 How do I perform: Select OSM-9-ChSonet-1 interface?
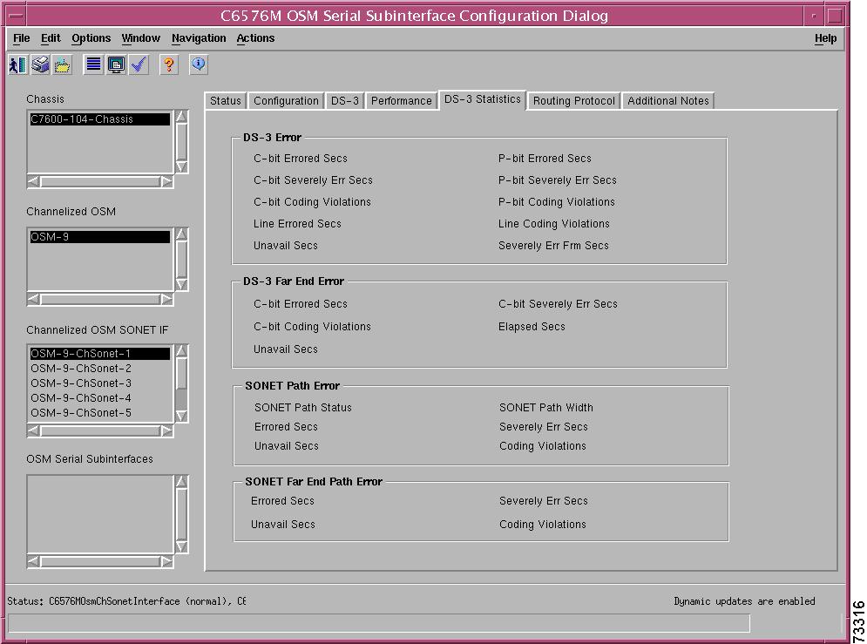tap(100, 353)
